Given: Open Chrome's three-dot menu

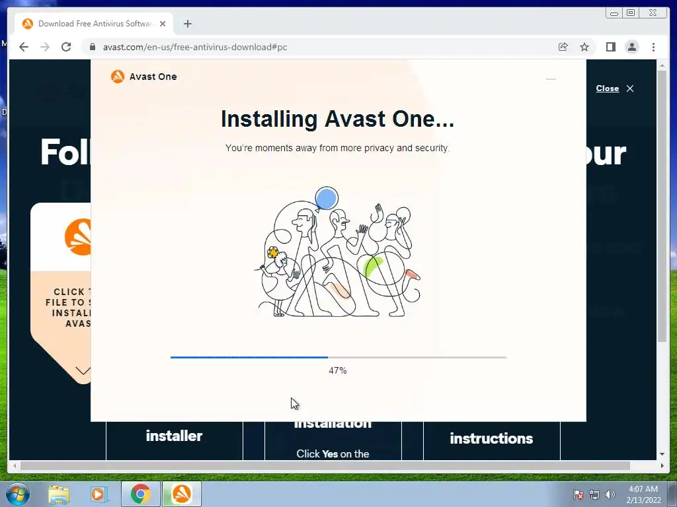Looking at the screenshot, I should click(653, 47).
